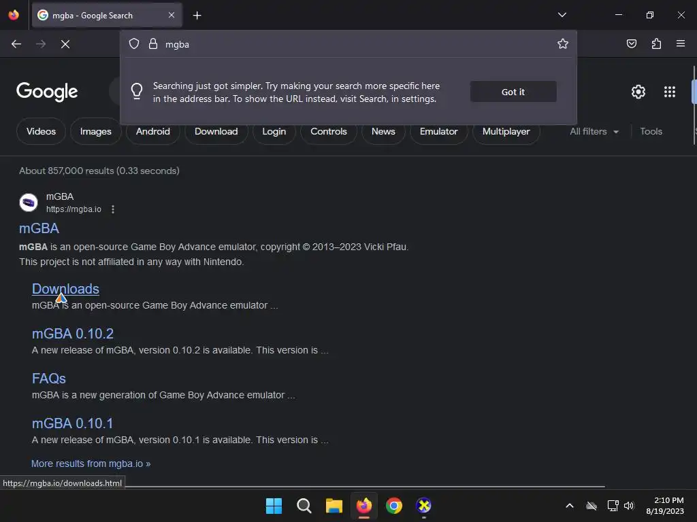Viewport: 697px width, 522px height.
Task: Open File Explorer from taskbar
Action: [334, 506]
